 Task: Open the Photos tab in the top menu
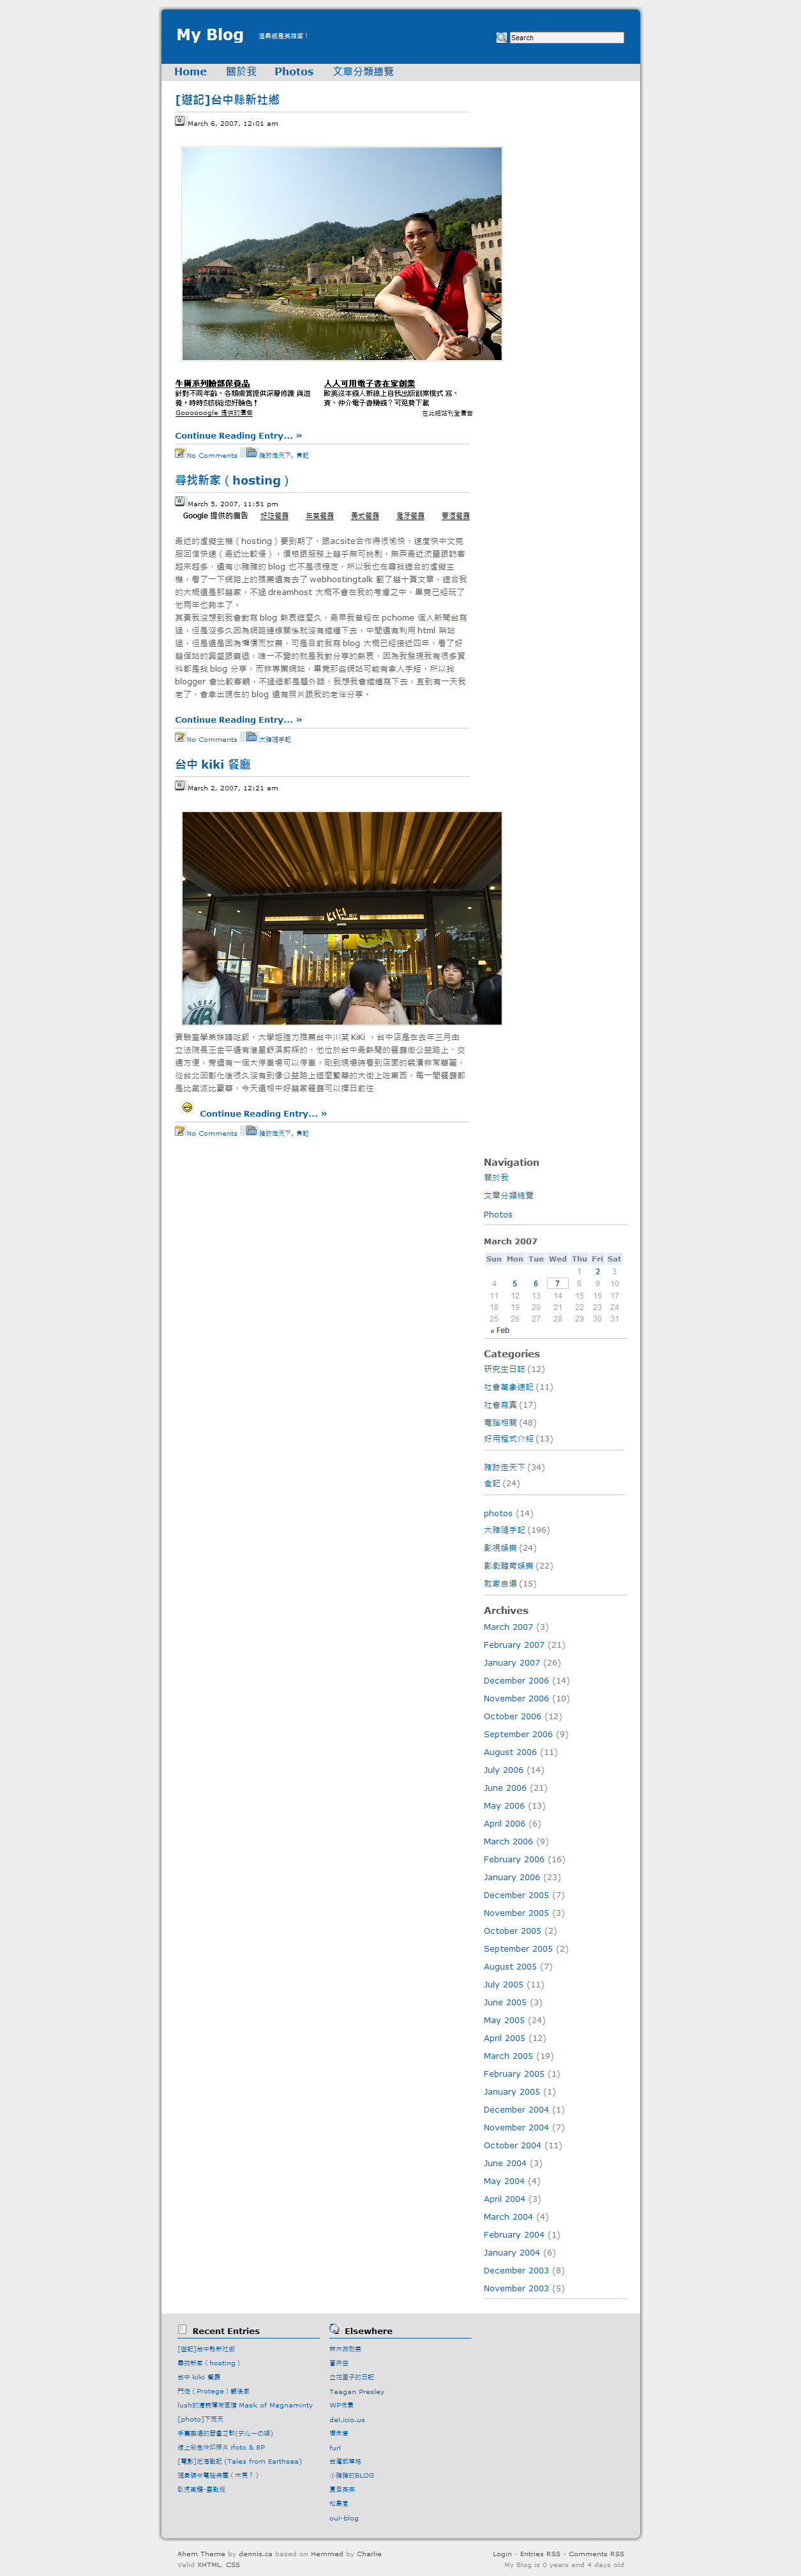pyautogui.click(x=294, y=72)
